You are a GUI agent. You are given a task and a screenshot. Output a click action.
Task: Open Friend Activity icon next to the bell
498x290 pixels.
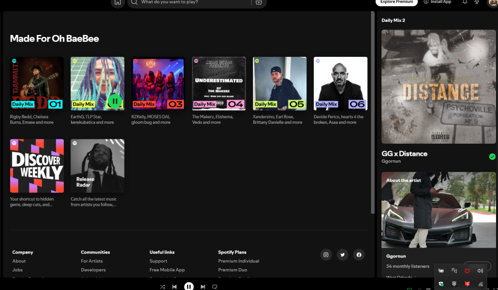pos(477,2)
